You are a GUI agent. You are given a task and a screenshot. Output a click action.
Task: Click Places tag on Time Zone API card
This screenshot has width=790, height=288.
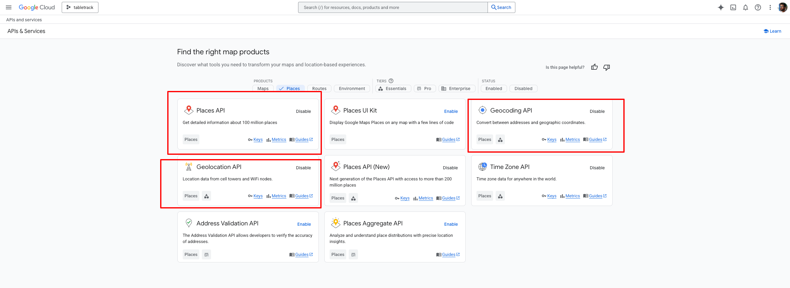(485, 196)
